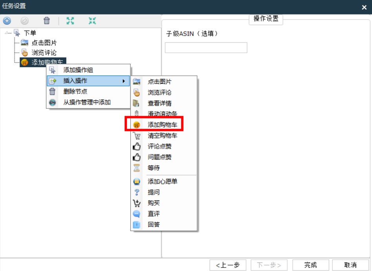Choose 从操作管理中添加 from the context menu
This screenshot has width=372, height=271.
[x=88, y=102]
